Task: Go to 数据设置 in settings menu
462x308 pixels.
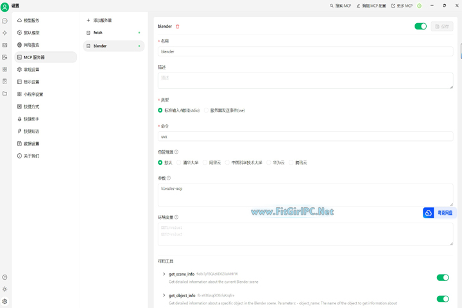Action: point(31,144)
